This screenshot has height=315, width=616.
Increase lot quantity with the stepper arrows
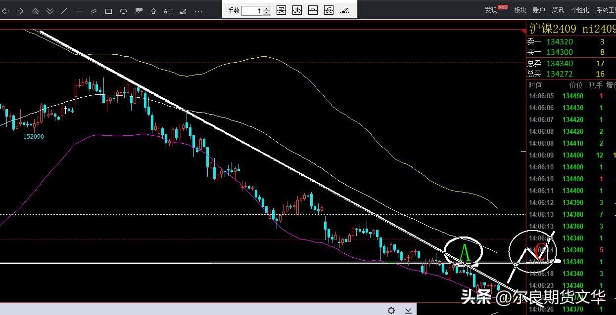pos(267,8)
